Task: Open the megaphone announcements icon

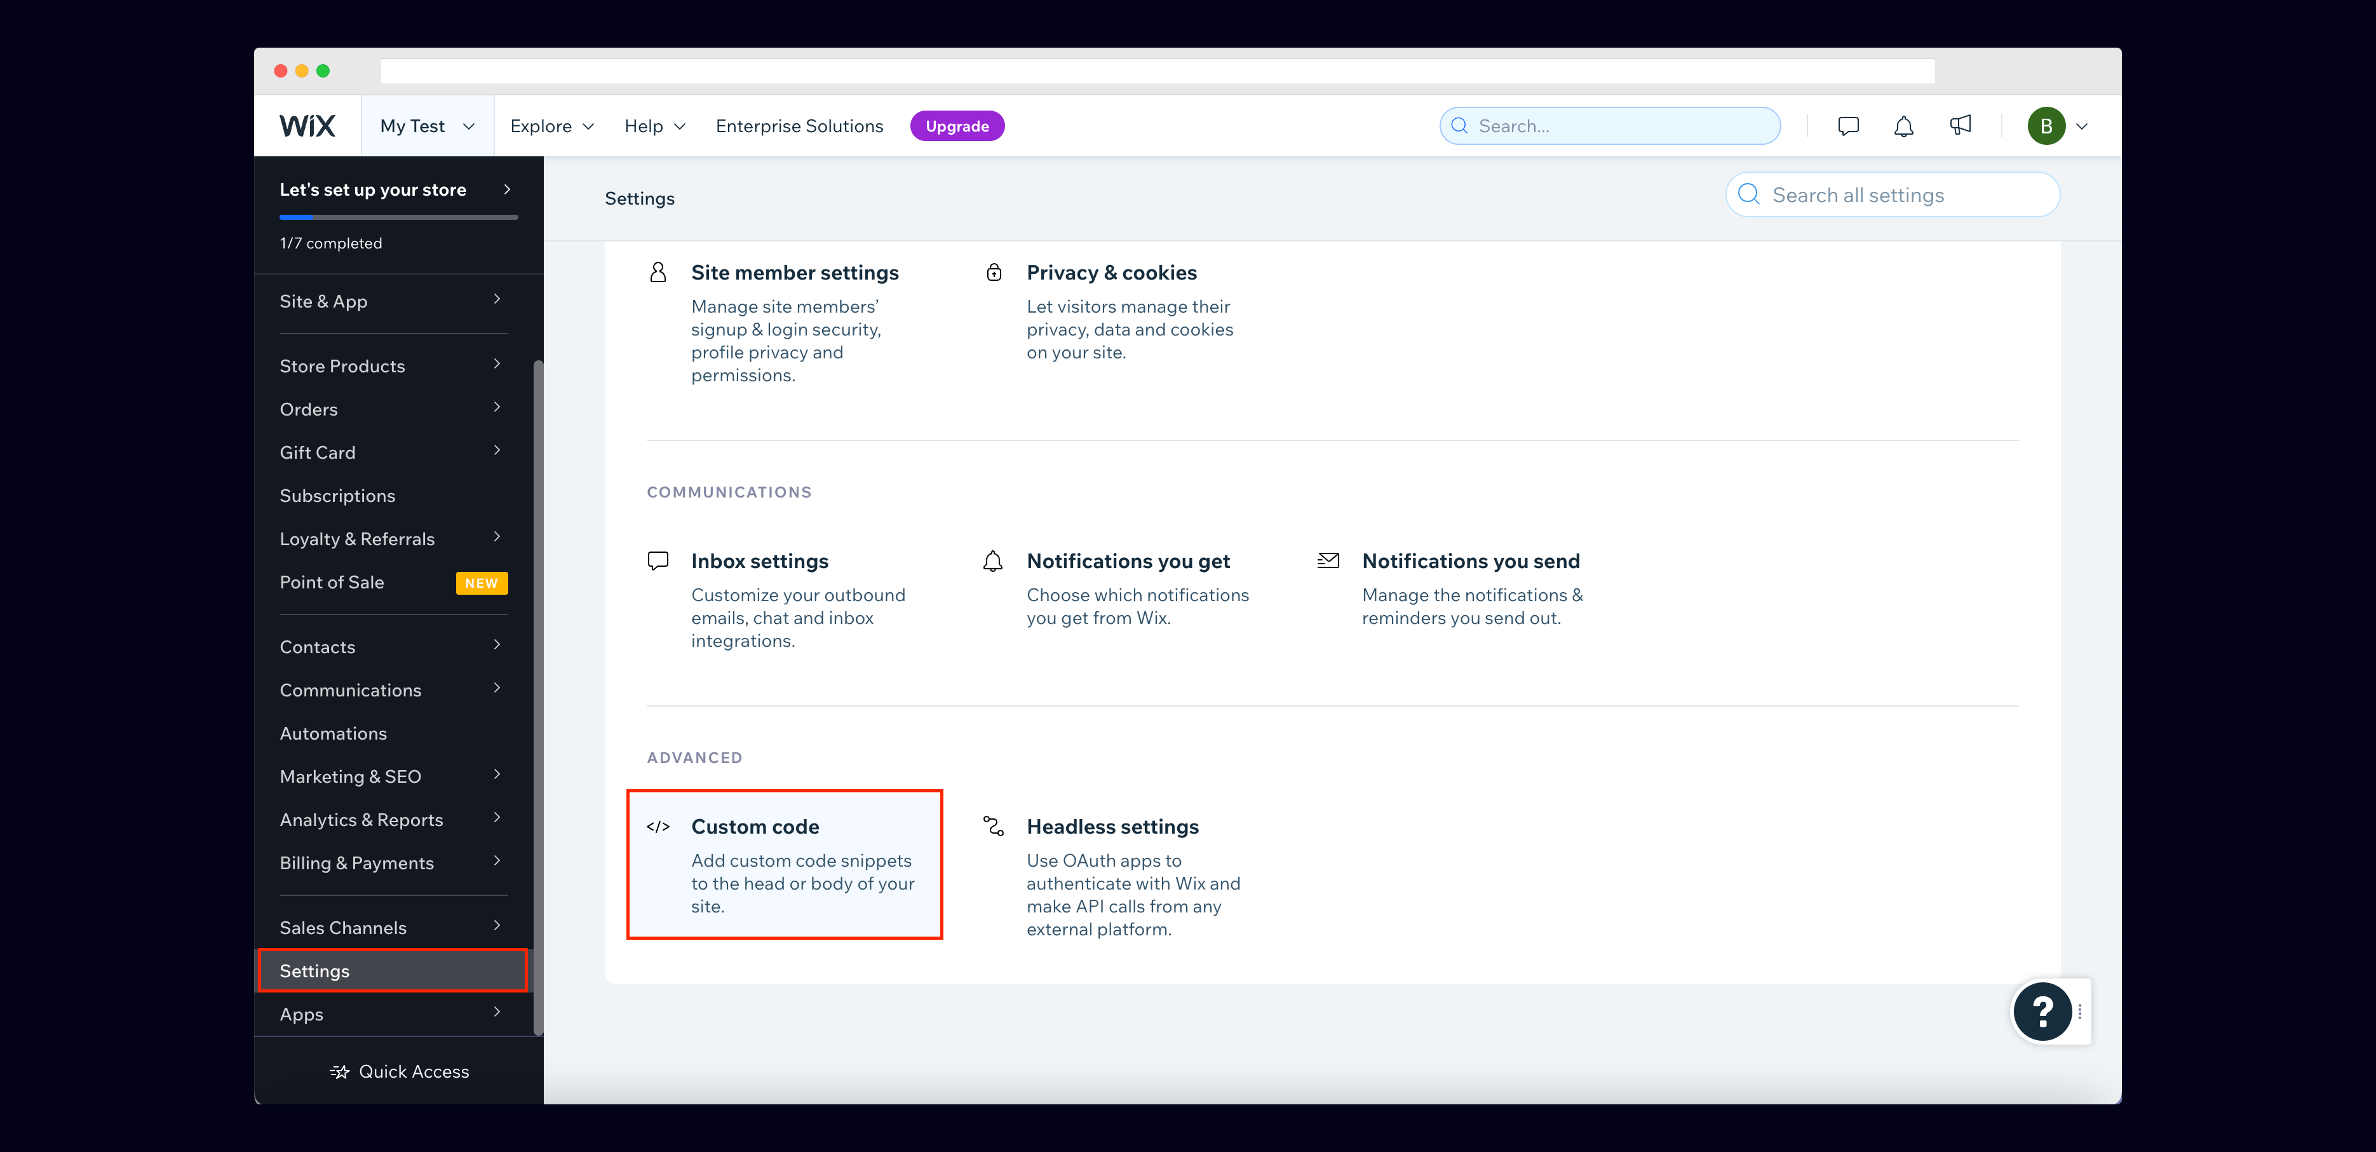Action: (x=1960, y=125)
